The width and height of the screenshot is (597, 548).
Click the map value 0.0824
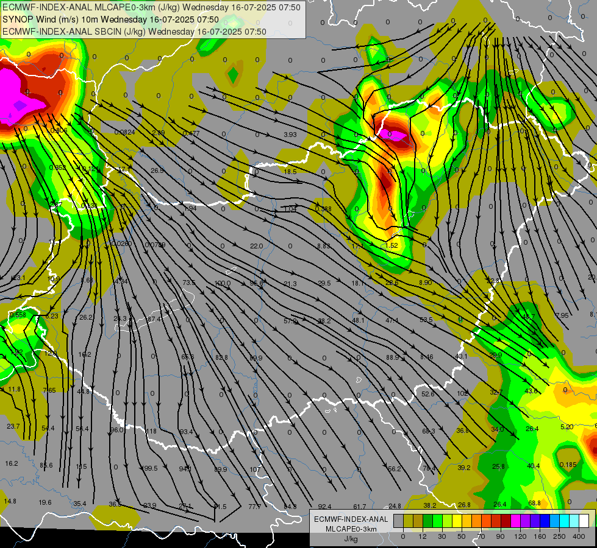coord(125,132)
